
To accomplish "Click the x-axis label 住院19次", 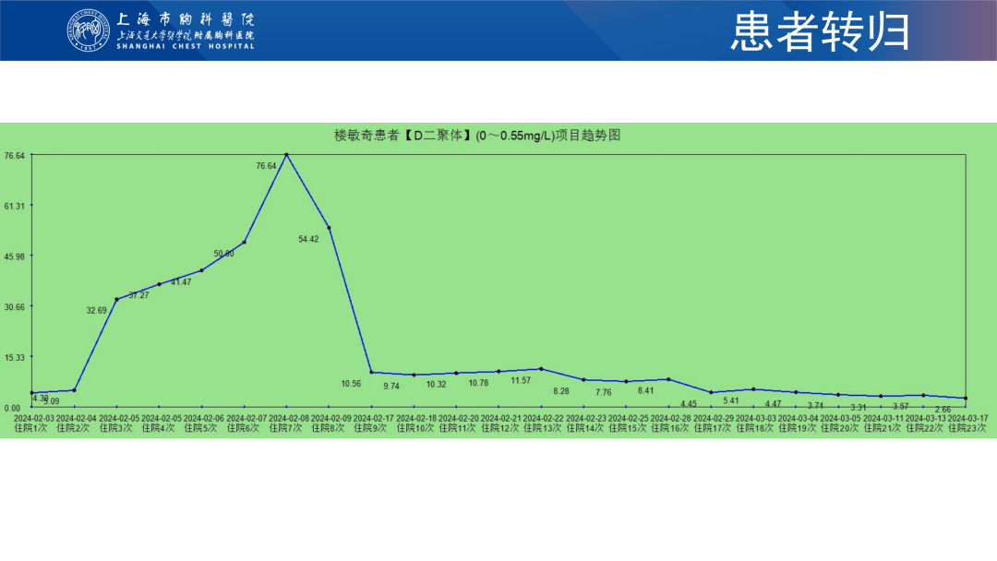I will tap(798, 428).
